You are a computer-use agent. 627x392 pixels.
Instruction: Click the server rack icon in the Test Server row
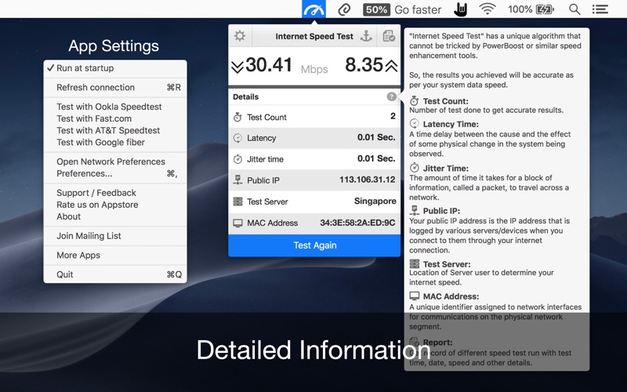click(x=237, y=201)
